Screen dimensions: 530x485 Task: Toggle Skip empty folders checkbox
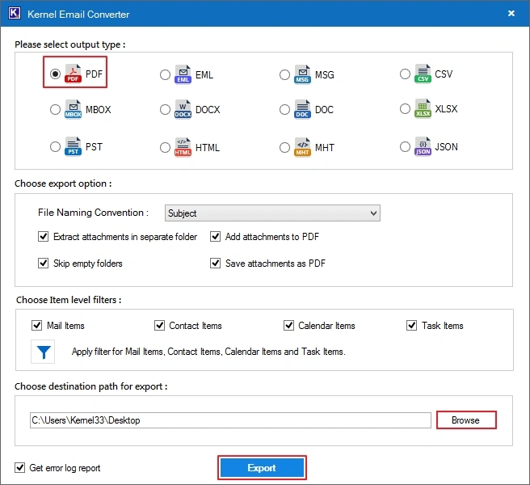(44, 264)
